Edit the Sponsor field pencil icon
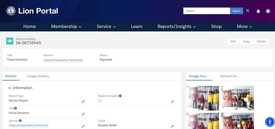 [x=83, y=126]
